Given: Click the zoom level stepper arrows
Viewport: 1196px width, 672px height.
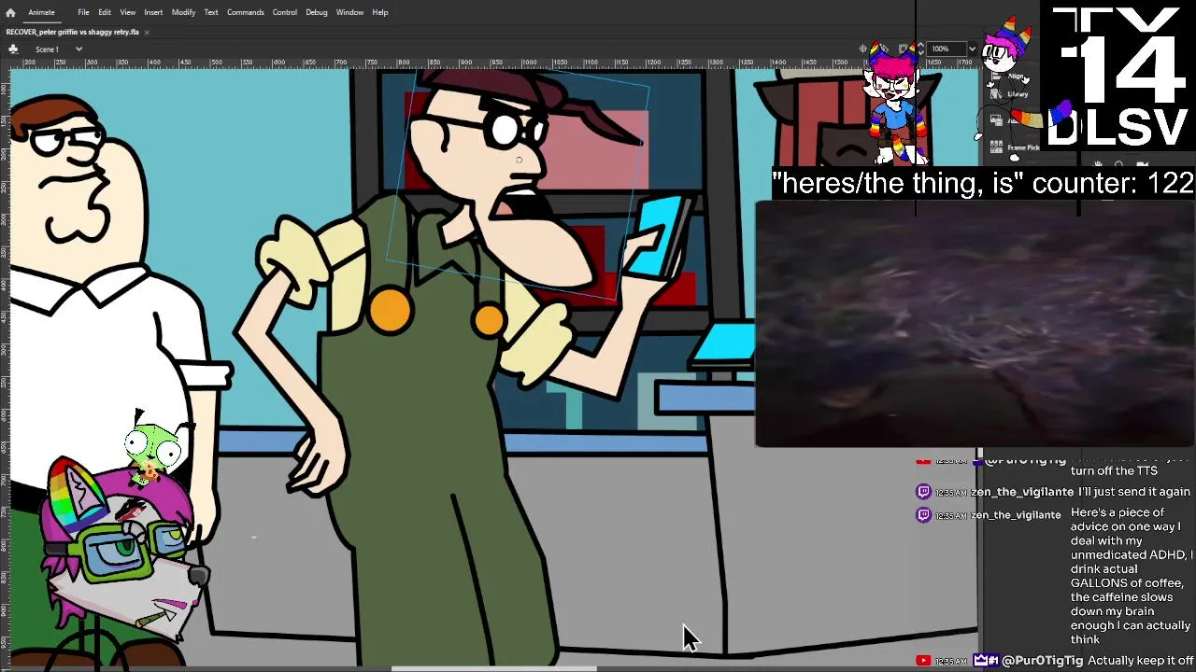Looking at the screenshot, I should [920, 49].
